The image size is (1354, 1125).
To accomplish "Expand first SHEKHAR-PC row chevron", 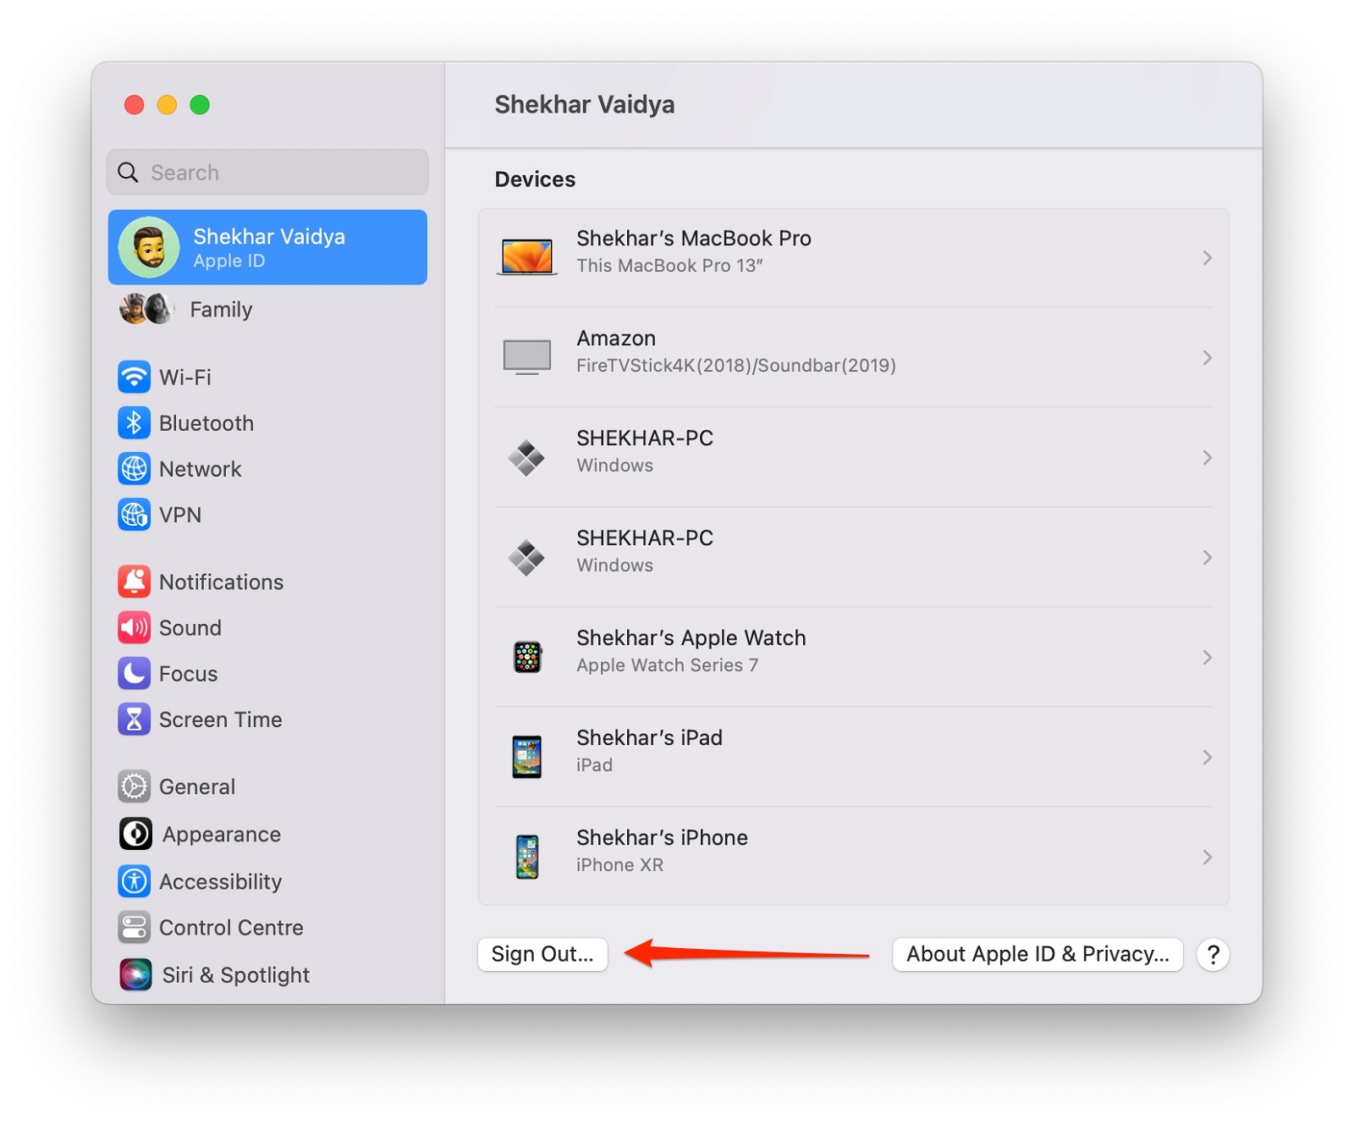I will (x=1208, y=457).
